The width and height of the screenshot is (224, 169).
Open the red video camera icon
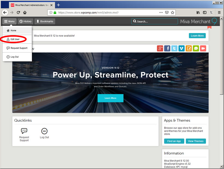[x=203, y=48]
